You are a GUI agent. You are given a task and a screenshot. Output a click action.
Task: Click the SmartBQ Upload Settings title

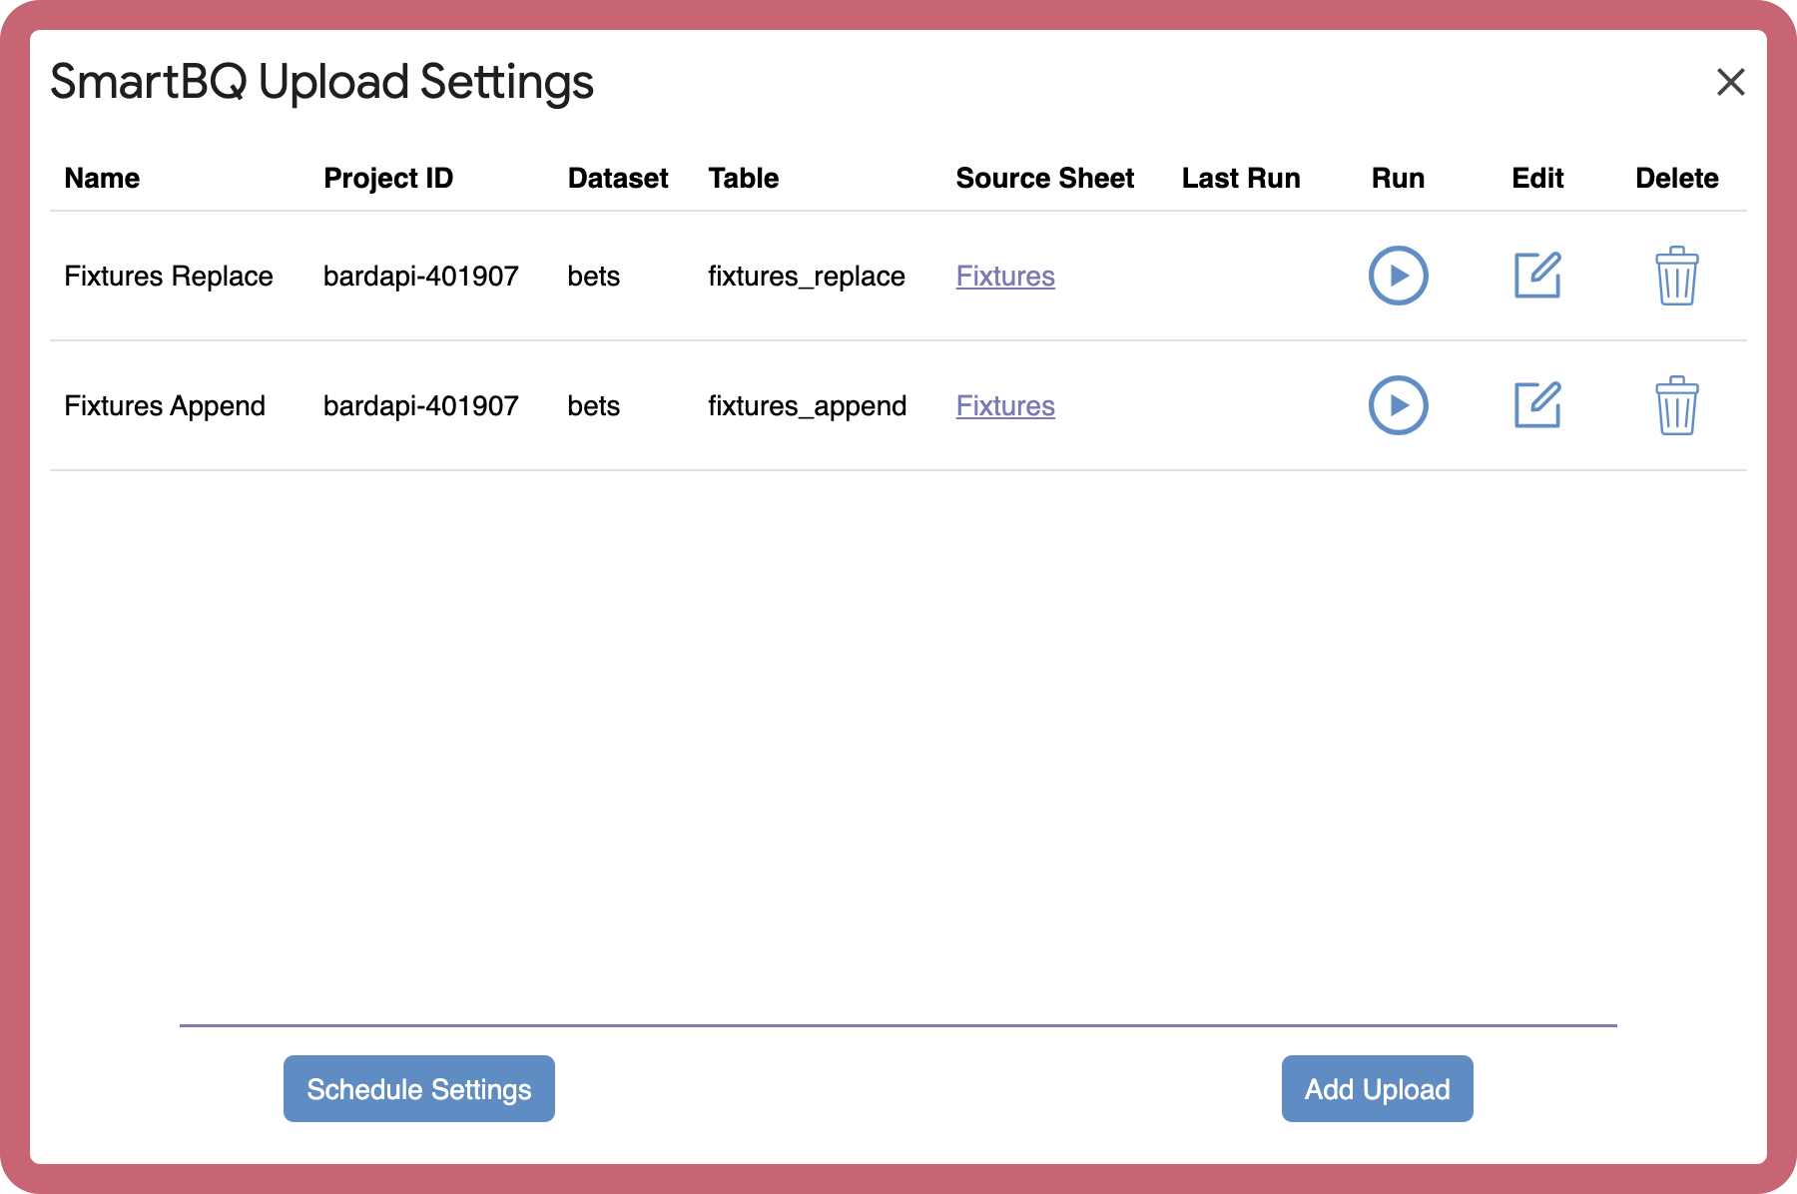click(x=321, y=82)
